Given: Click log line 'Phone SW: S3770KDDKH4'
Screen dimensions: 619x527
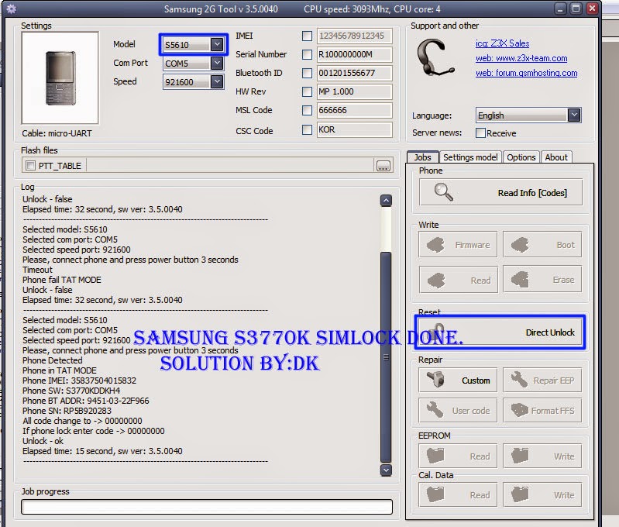Looking at the screenshot, I should pos(71,391).
